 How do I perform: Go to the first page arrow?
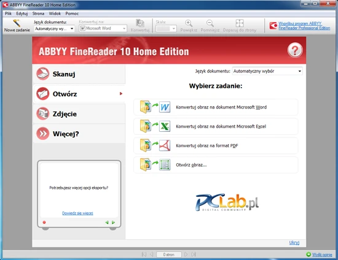144,254
